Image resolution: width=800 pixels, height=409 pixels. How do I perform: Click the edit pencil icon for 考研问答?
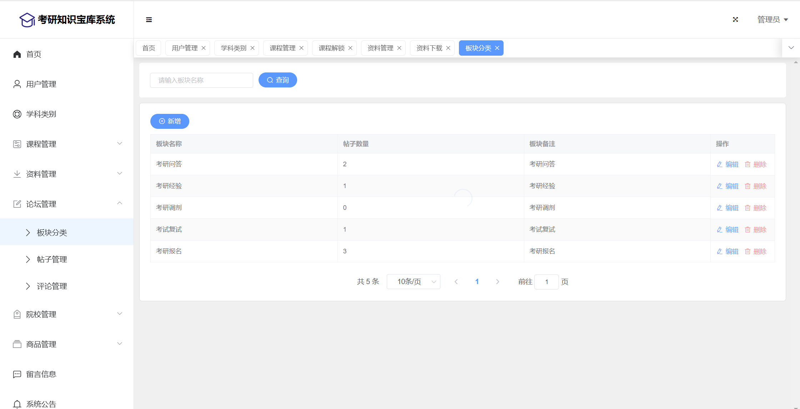720,165
